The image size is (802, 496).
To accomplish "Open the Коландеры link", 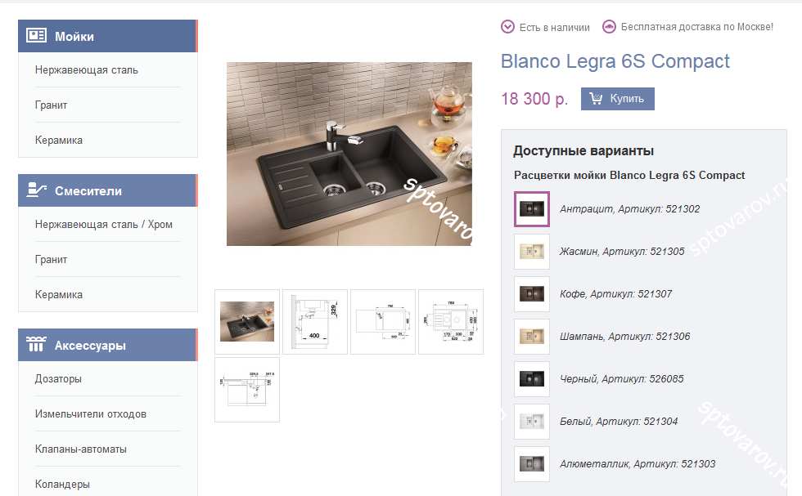I will (x=62, y=485).
